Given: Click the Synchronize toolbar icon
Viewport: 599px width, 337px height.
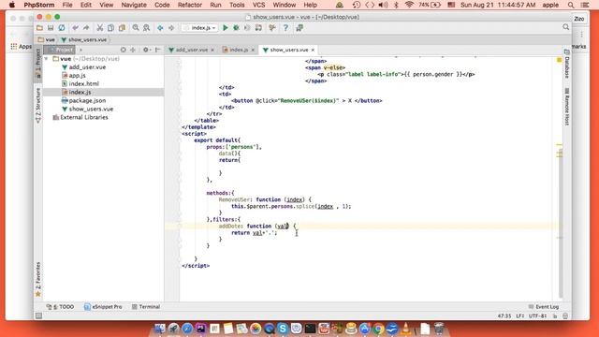Looking at the screenshot, I should 62,28.
